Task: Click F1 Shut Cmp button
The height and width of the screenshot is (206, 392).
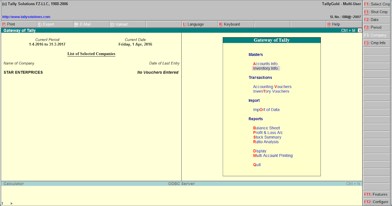Action: point(377,12)
